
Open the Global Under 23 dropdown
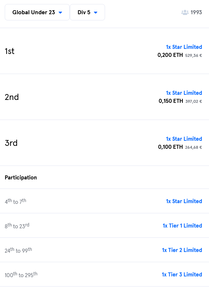pyautogui.click(x=37, y=12)
